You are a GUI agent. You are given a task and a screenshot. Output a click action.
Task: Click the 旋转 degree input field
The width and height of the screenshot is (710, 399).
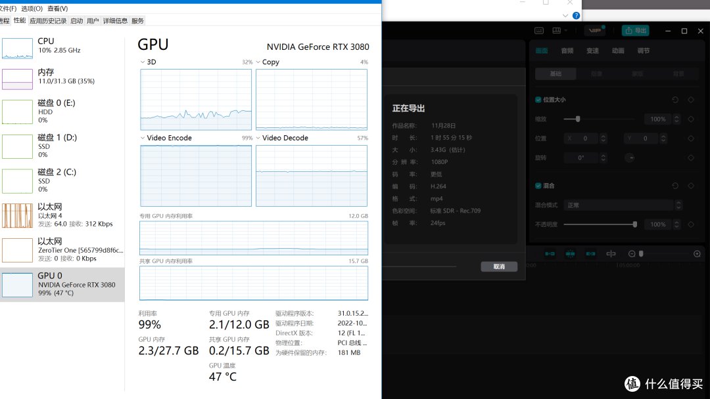click(581, 157)
